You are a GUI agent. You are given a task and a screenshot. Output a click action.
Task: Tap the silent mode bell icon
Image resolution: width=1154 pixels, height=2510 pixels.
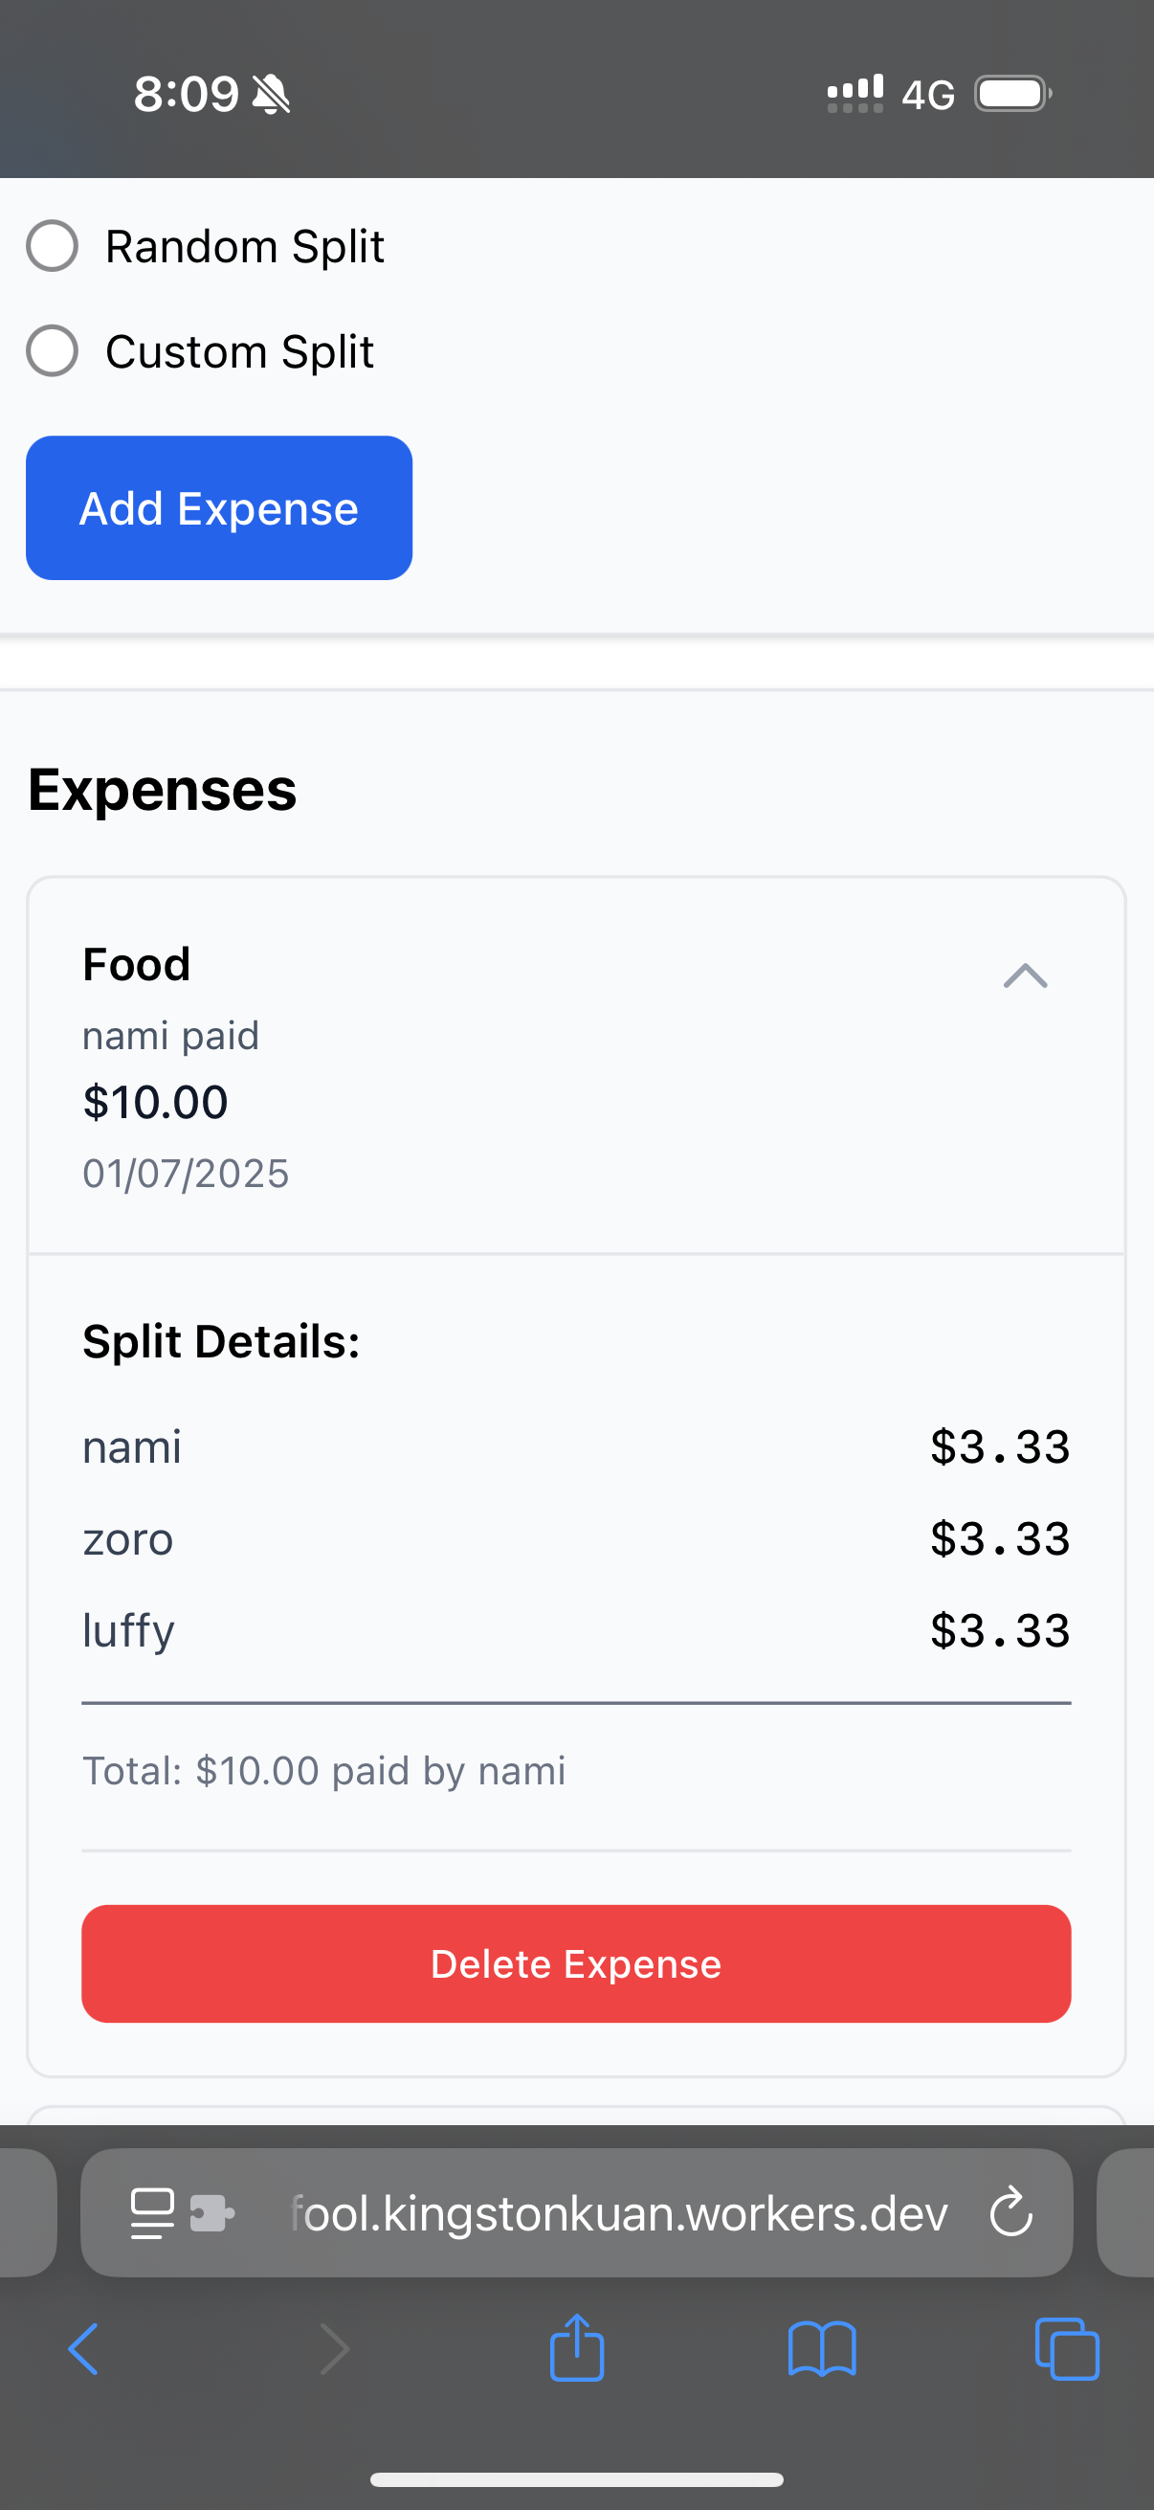pyautogui.click(x=271, y=95)
